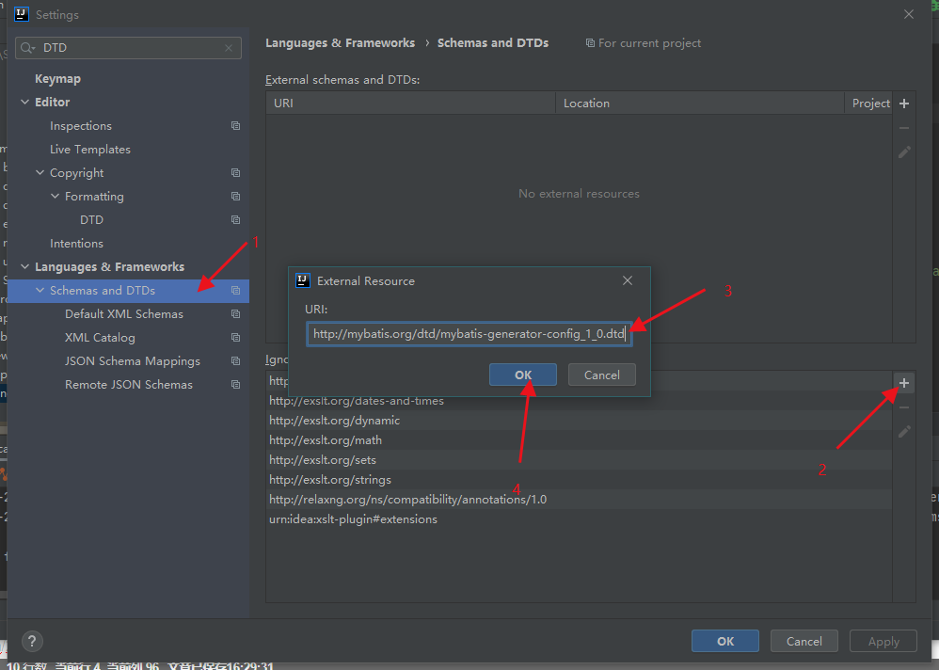Click pencil icon to edit external schema entry
The width and height of the screenshot is (939, 670).
click(903, 152)
